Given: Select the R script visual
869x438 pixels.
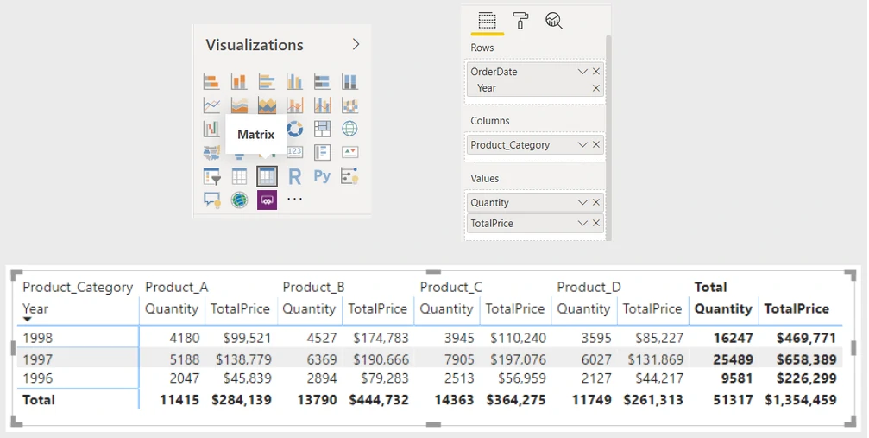Looking at the screenshot, I should (x=294, y=176).
